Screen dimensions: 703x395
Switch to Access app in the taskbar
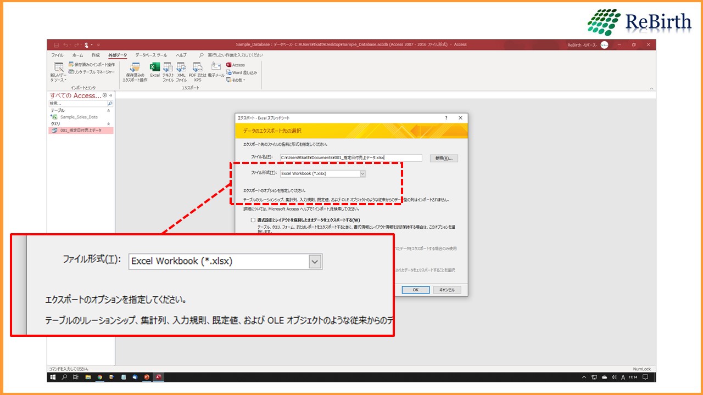pyautogui.click(x=159, y=377)
